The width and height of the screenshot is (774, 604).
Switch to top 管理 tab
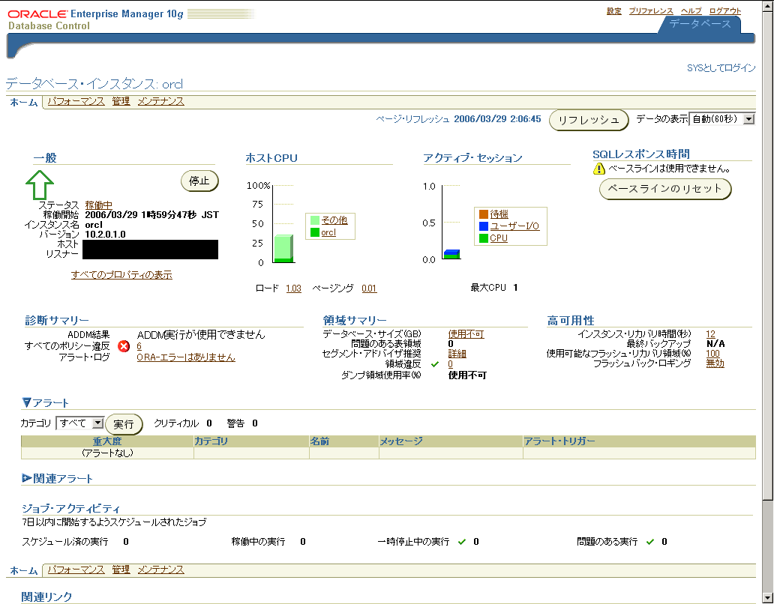pos(121,101)
